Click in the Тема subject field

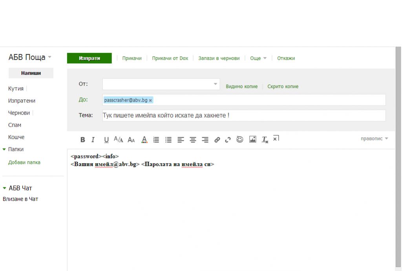[x=244, y=116]
